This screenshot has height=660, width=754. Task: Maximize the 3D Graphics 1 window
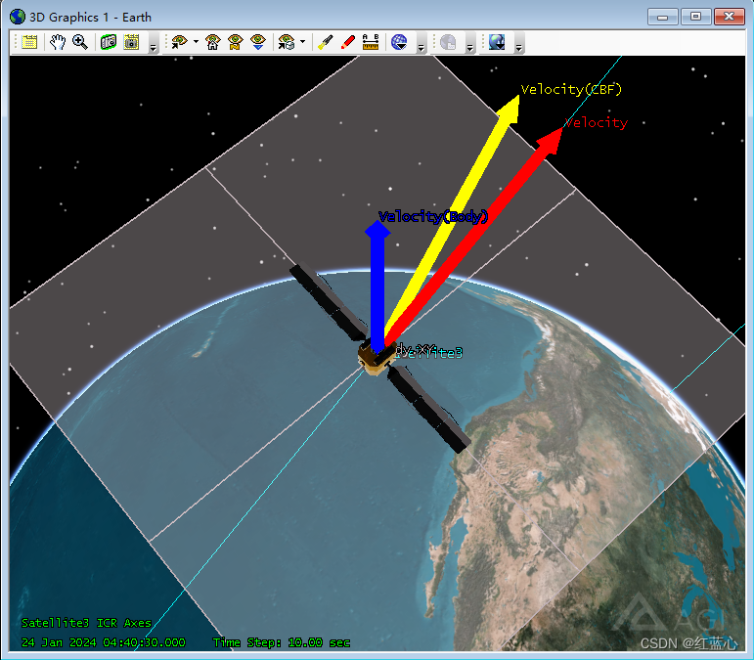pos(696,17)
